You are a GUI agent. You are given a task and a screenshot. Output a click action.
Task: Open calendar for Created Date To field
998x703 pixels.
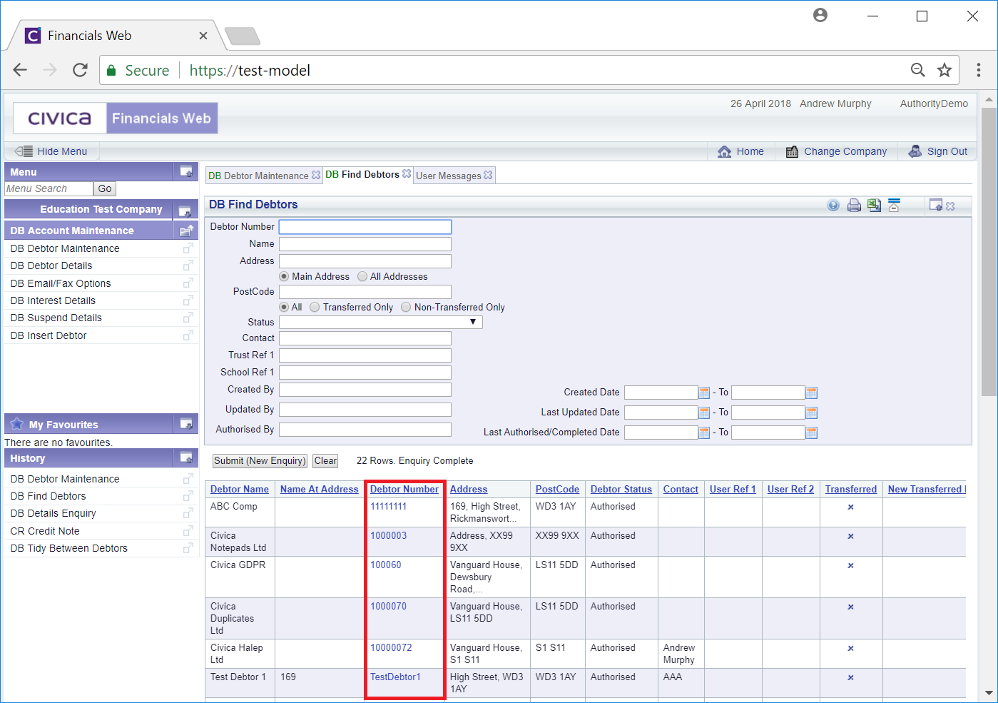point(811,393)
